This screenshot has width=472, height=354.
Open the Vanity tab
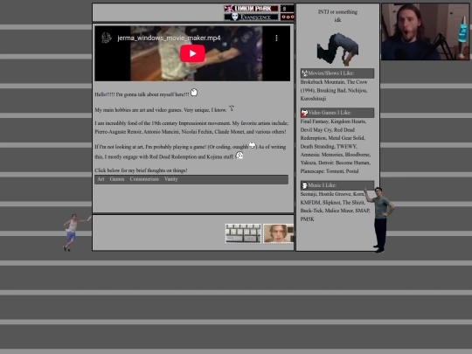tap(171, 179)
